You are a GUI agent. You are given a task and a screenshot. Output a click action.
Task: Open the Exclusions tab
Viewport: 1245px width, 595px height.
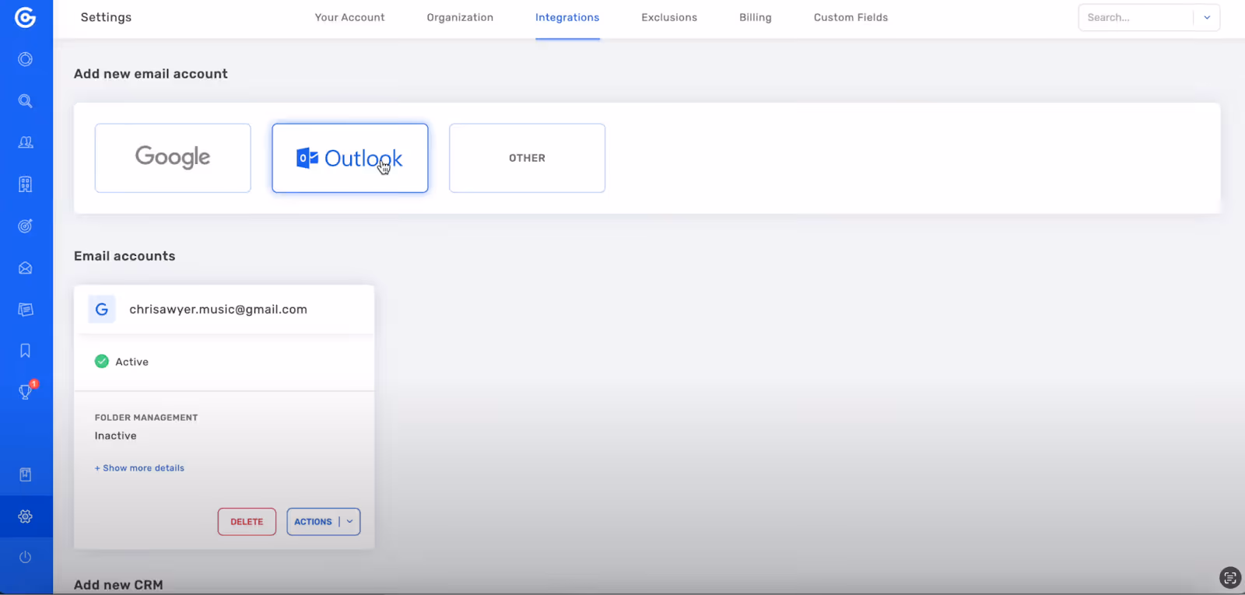tap(669, 17)
